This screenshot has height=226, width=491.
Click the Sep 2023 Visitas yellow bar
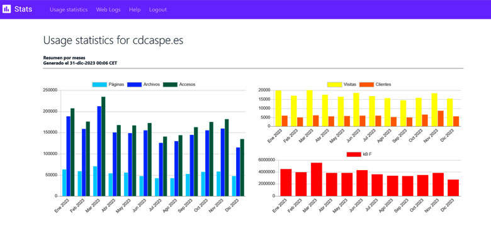(x=403, y=113)
